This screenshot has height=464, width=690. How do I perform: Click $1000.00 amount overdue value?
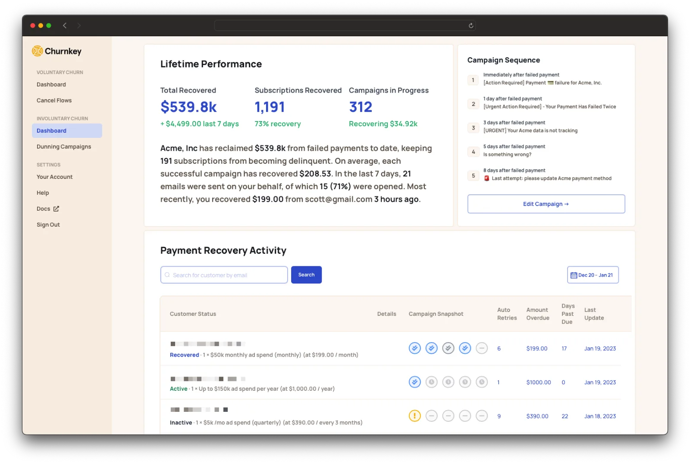pyautogui.click(x=539, y=382)
